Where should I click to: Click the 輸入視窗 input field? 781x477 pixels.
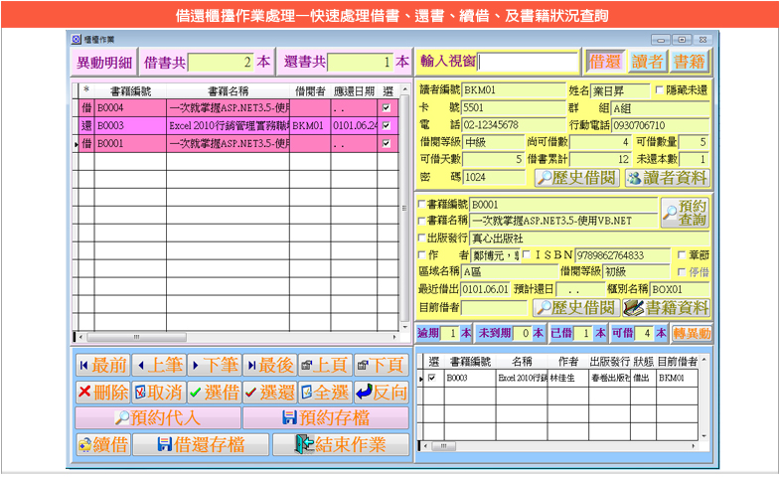(x=528, y=62)
